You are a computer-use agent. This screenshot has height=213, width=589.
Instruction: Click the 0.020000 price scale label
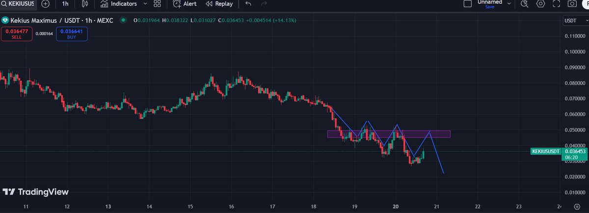click(574, 177)
